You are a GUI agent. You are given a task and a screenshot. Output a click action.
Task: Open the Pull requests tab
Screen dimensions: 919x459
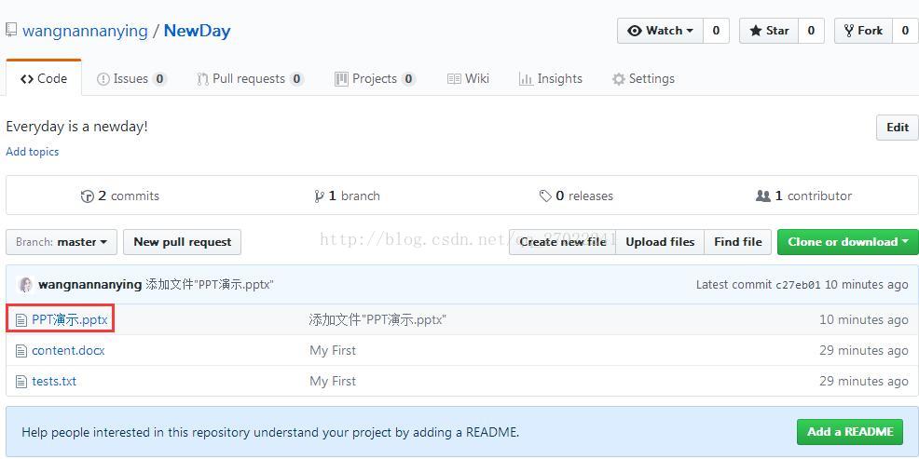(x=251, y=79)
